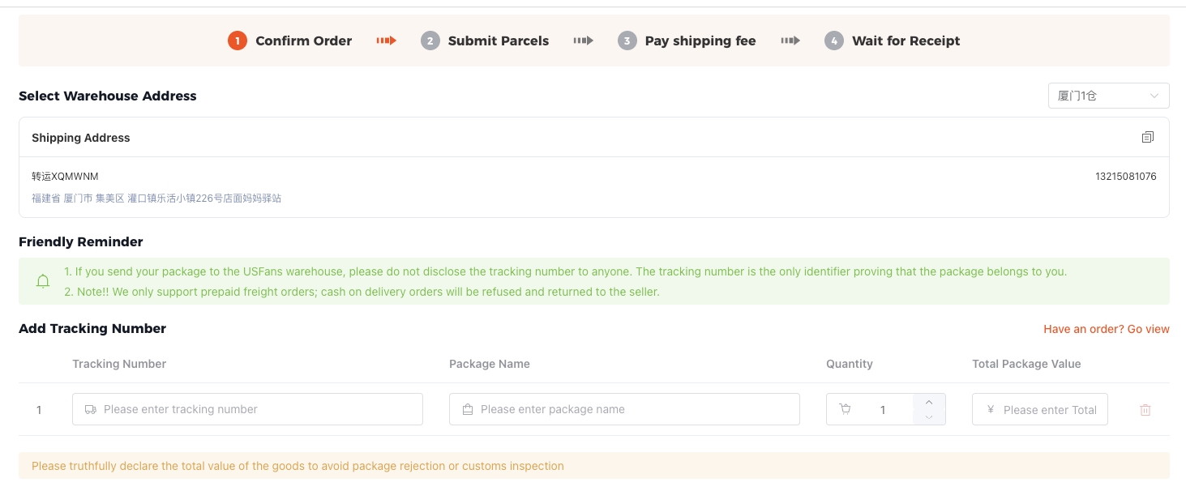Click the clipboard icon in package name field
This screenshot has height=491, width=1186.
[x=467, y=409]
